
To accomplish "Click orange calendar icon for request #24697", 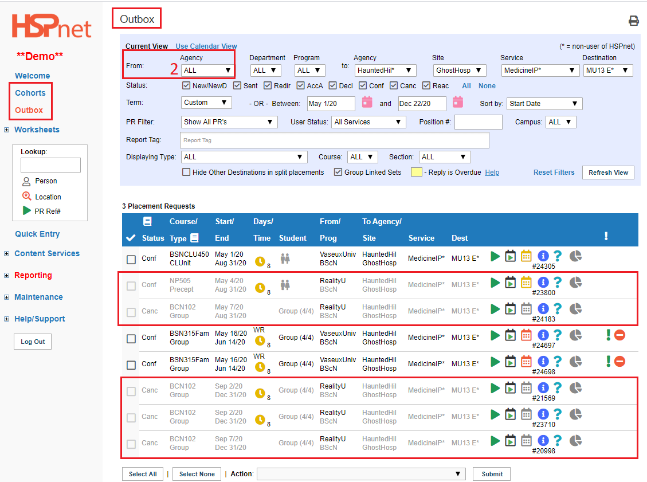I will [526, 335].
